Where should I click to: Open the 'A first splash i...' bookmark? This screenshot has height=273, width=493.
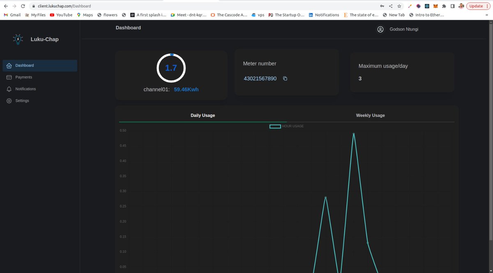[148, 15]
